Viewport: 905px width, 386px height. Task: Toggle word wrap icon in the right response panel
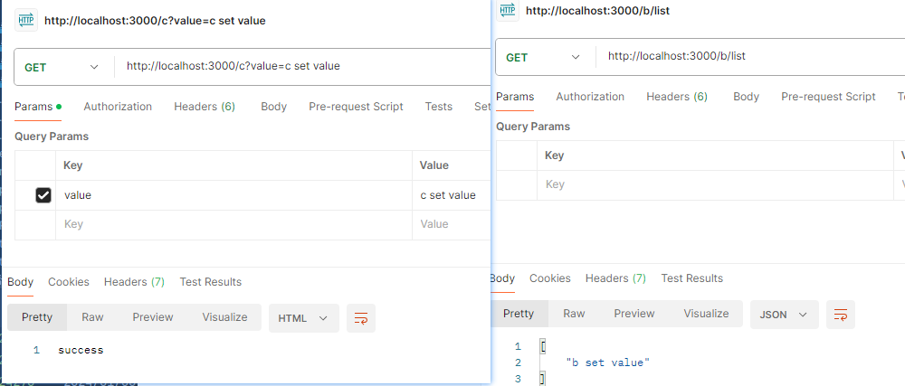tap(841, 315)
